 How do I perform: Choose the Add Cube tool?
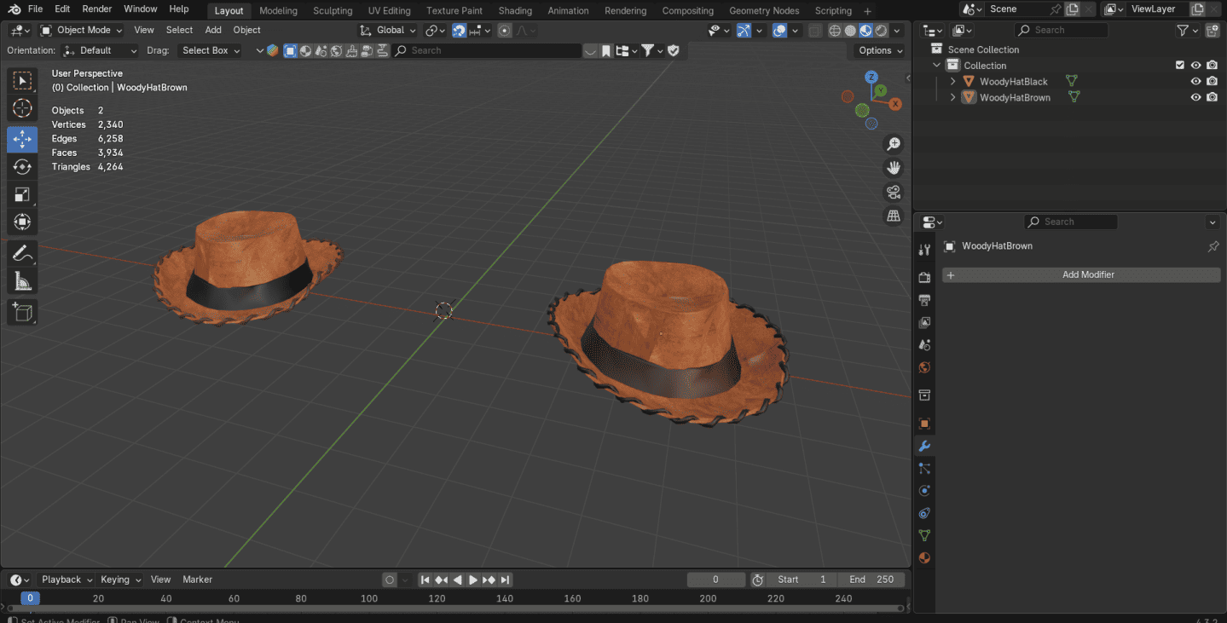[22, 313]
